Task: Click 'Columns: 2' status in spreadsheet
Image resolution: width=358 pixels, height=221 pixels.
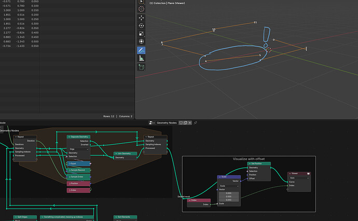Action: point(126,116)
